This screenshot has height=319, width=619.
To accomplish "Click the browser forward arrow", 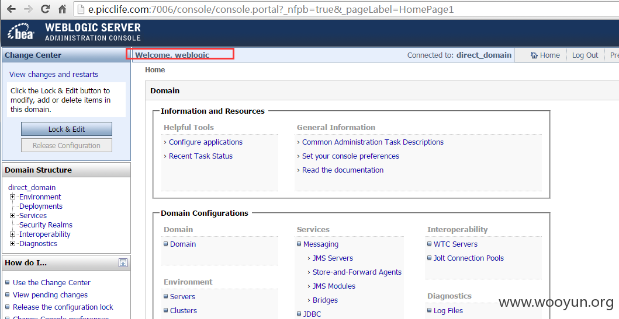I will pos(28,9).
